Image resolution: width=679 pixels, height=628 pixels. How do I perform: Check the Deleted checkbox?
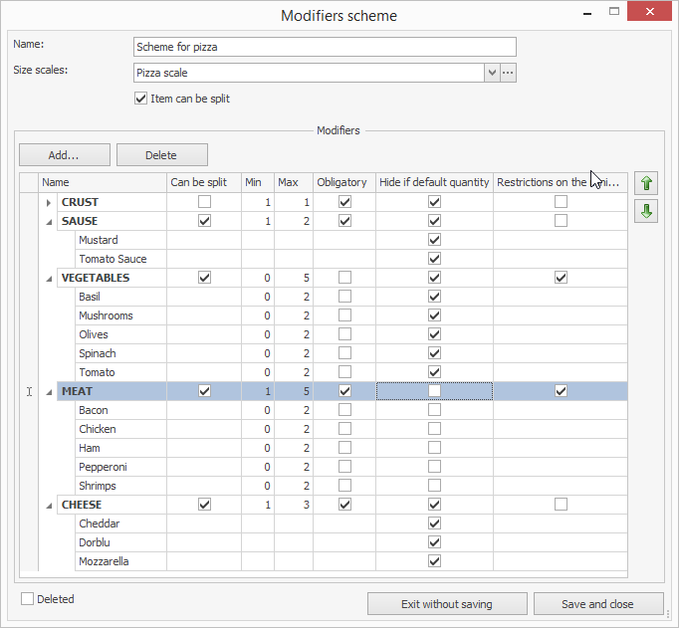coord(28,599)
